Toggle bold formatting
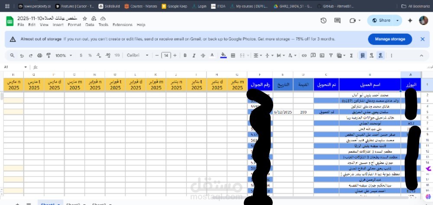The image size is (433, 205). point(185,55)
